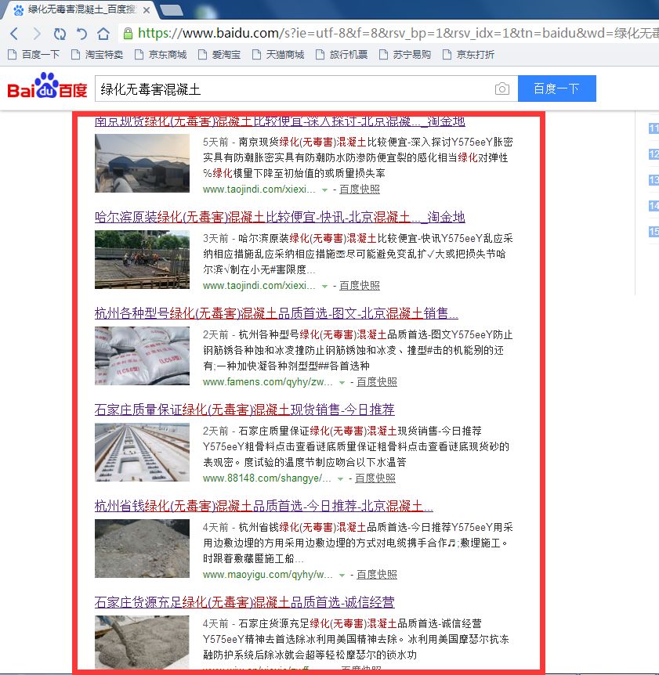The width and height of the screenshot is (659, 675).
Task: Open the 爱淘宝 bookmark
Action: pyautogui.click(x=219, y=55)
